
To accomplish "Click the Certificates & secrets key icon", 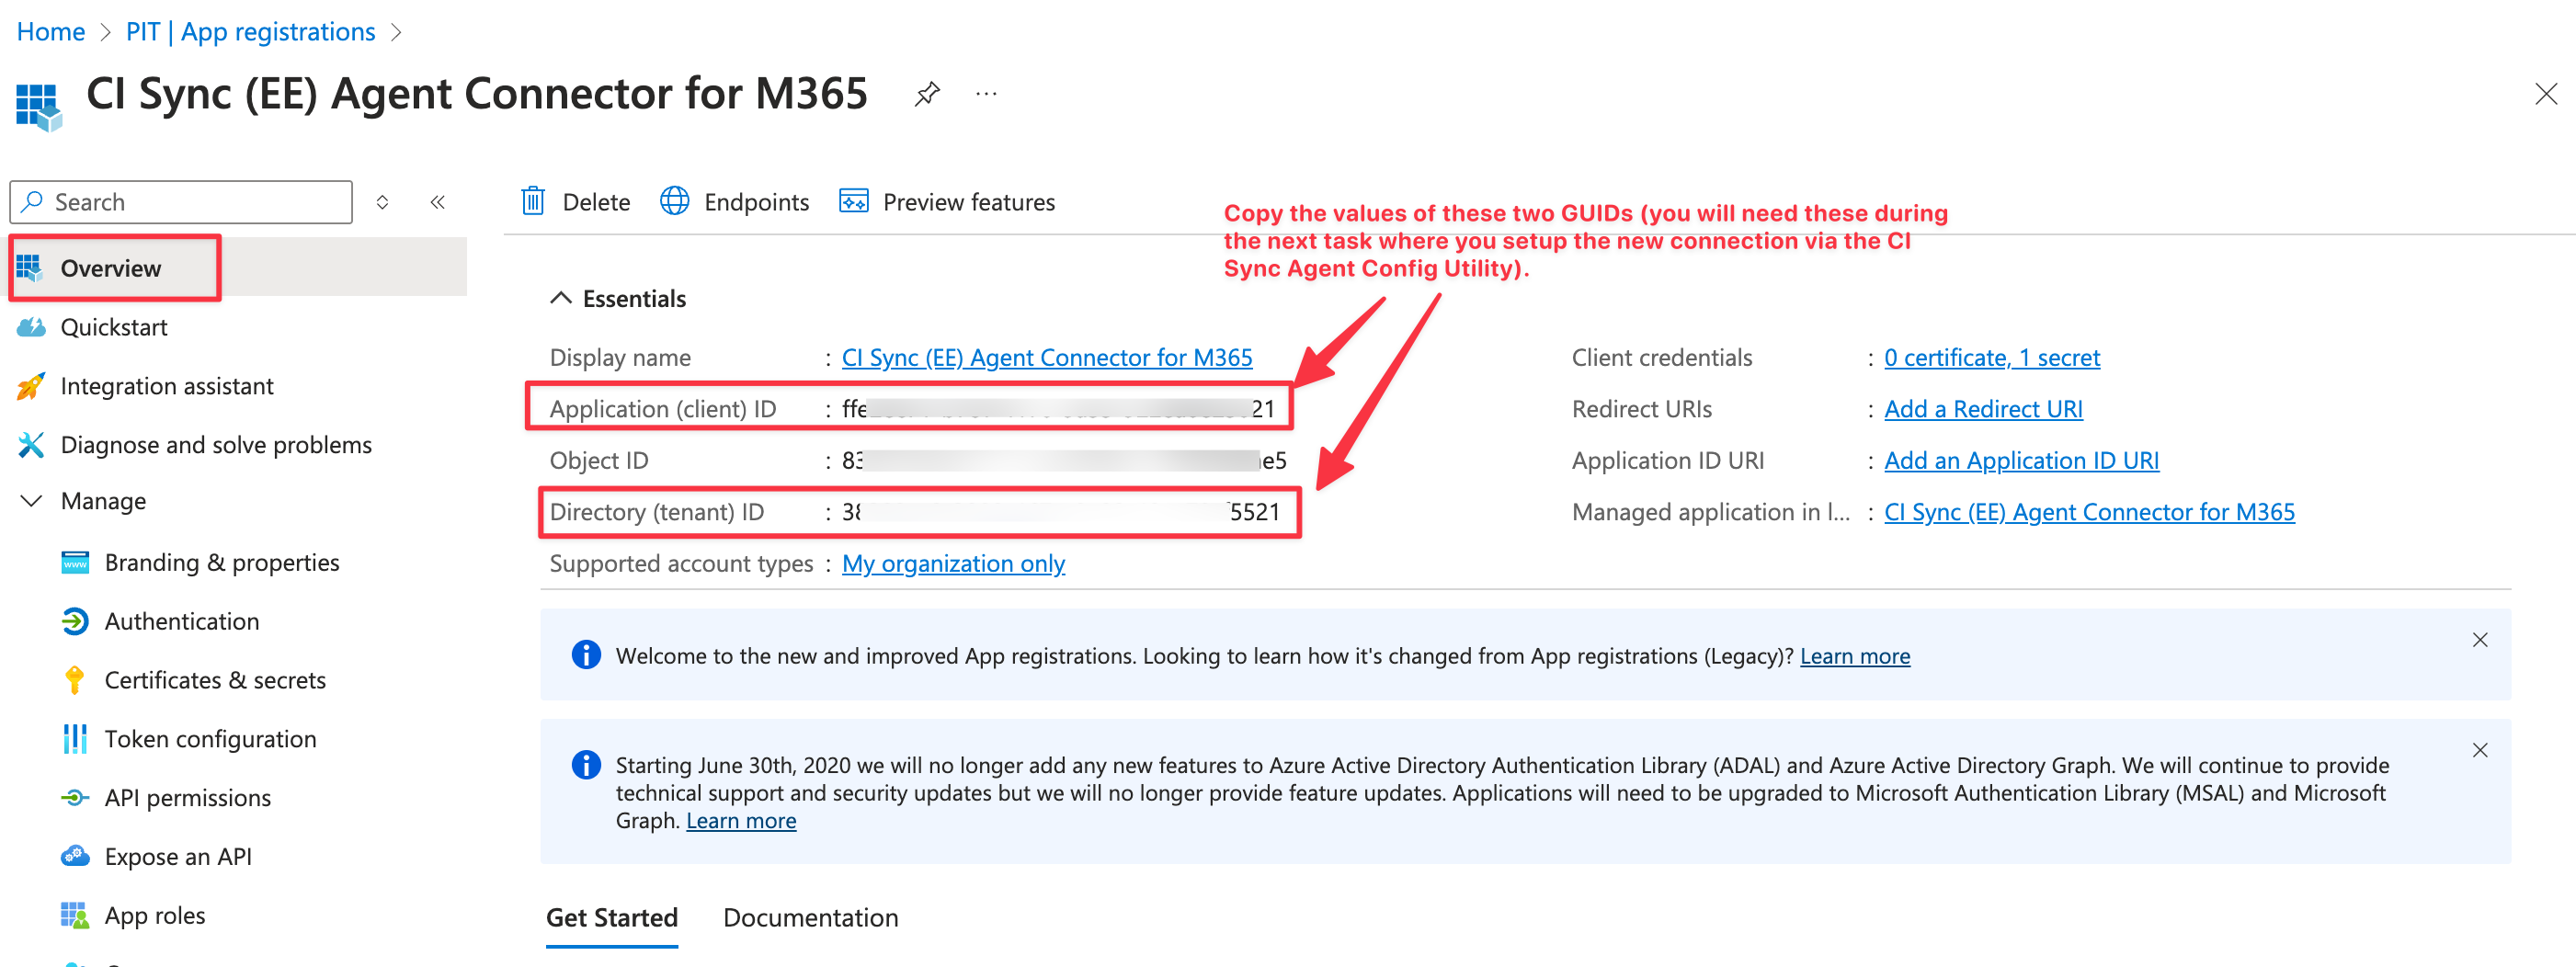I will point(75,680).
